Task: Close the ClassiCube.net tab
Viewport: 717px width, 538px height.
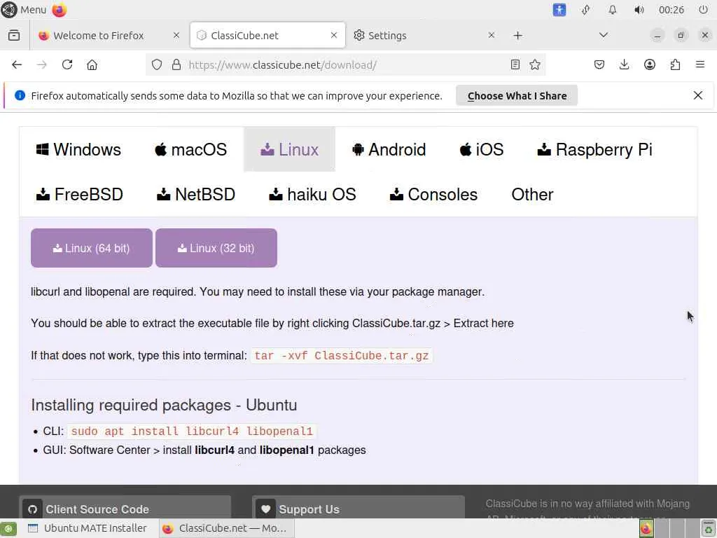Action: (x=334, y=35)
